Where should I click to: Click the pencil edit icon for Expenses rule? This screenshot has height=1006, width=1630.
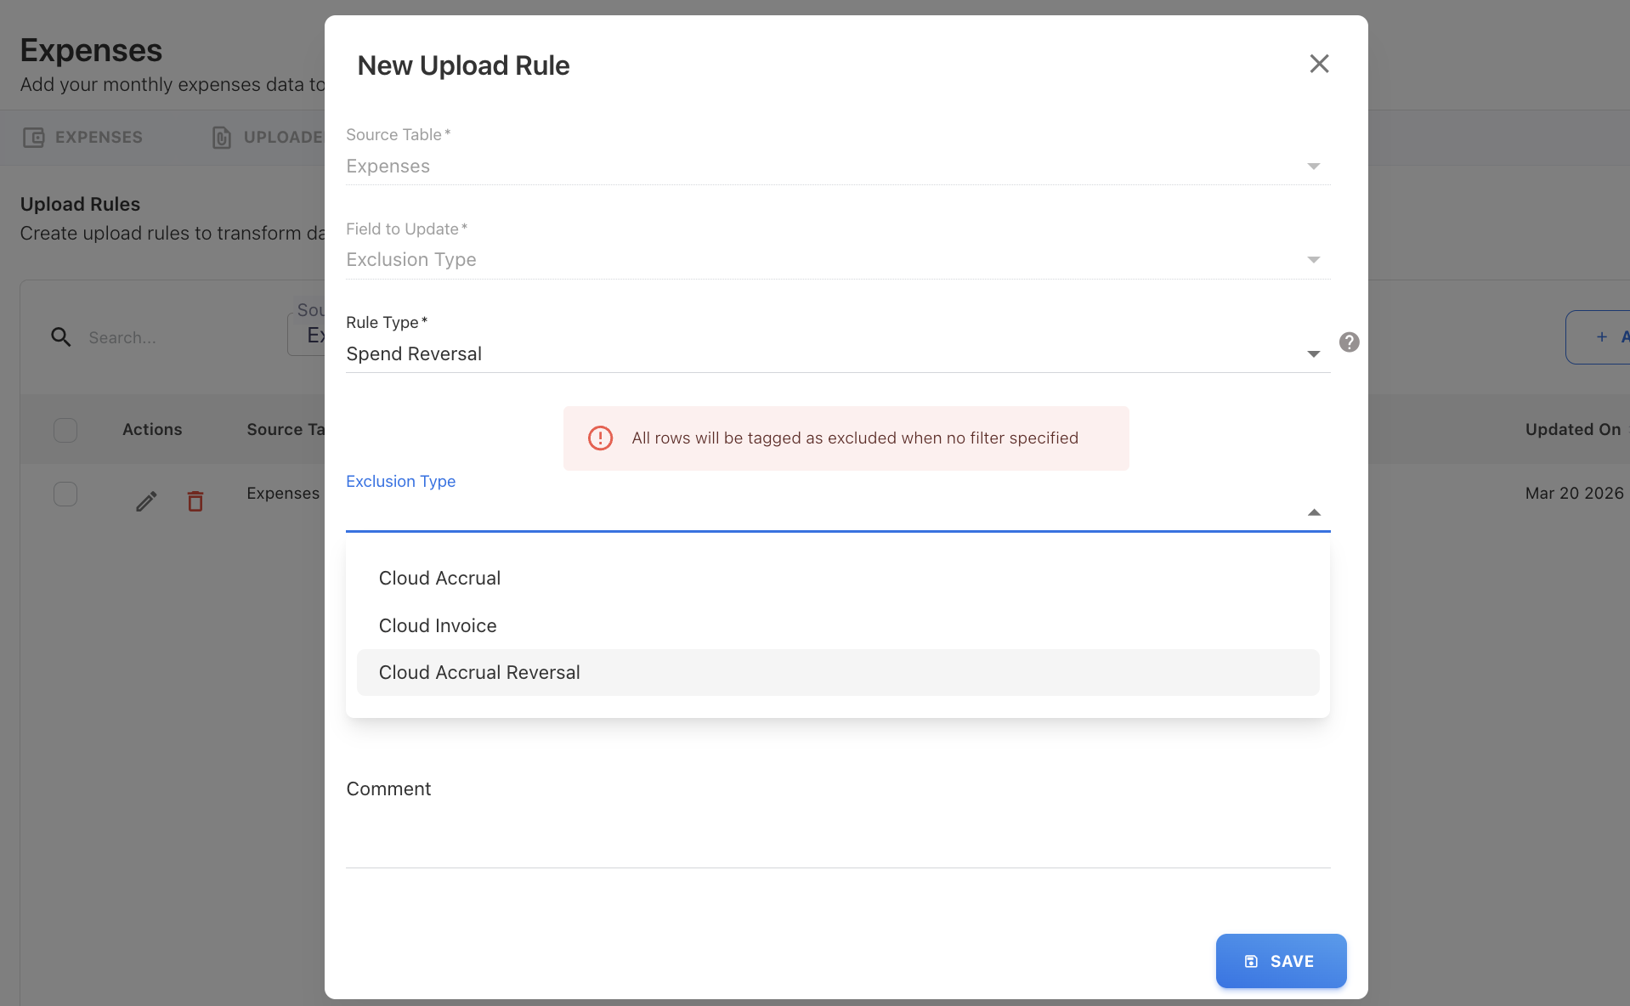click(146, 501)
